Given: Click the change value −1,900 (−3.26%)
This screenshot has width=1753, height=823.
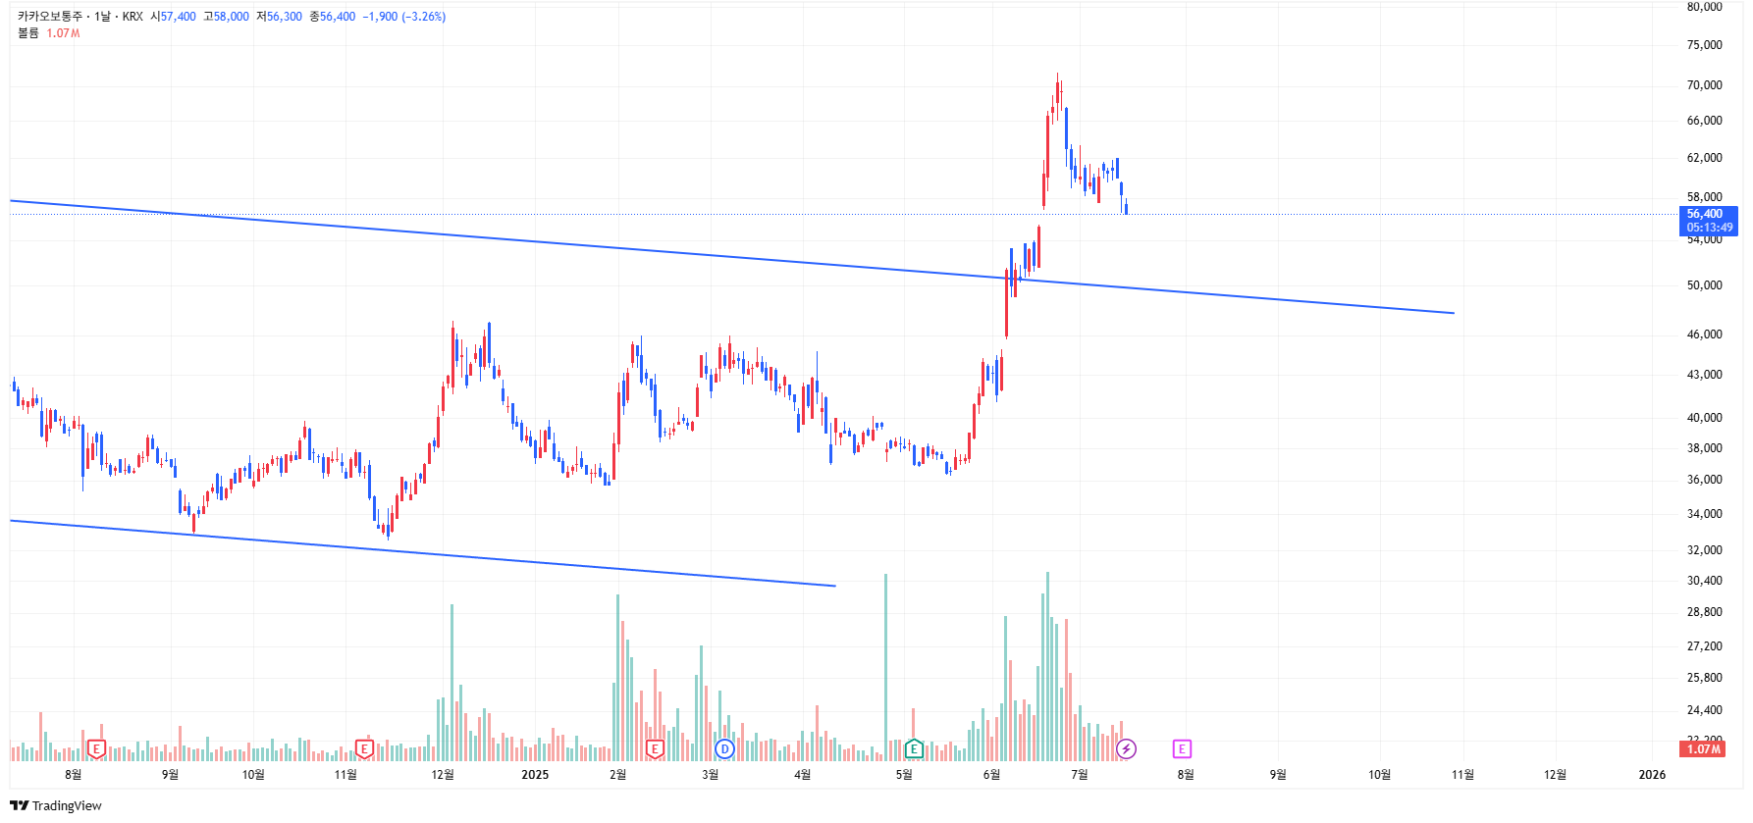Looking at the screenshot, I should coord(404,17).
